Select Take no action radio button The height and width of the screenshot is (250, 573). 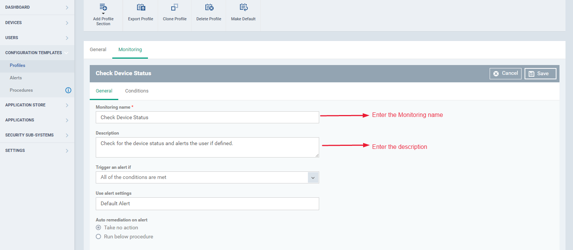[98, 227]
